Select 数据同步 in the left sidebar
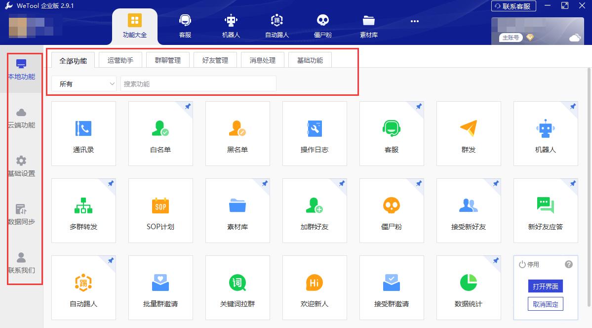The image size is (592, 328). pyautogui.click(x=21, y=213)
